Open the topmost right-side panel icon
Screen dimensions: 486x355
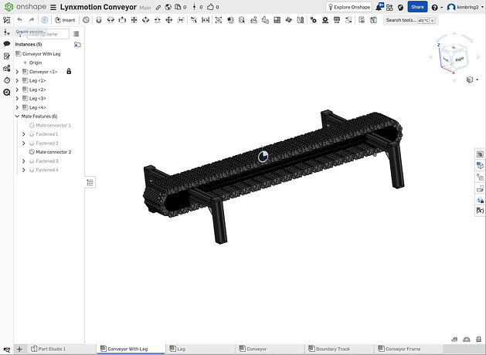[480, 154]
